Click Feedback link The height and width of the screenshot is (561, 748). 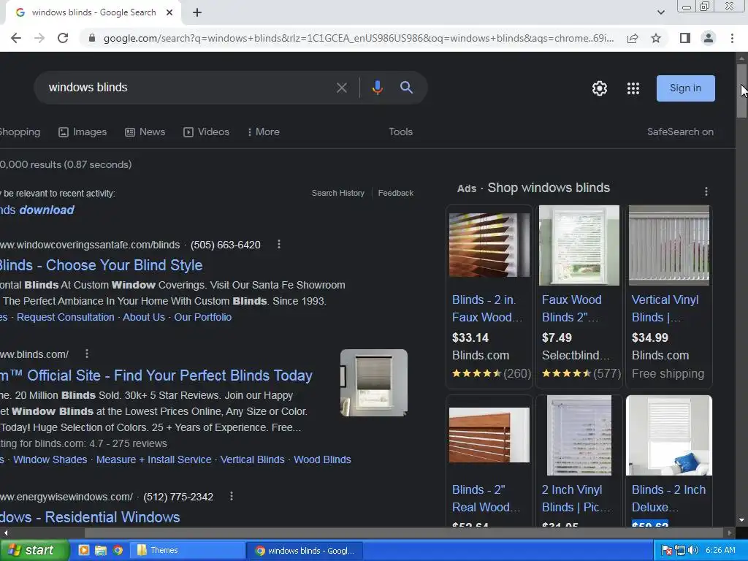(x=395, y=193)
